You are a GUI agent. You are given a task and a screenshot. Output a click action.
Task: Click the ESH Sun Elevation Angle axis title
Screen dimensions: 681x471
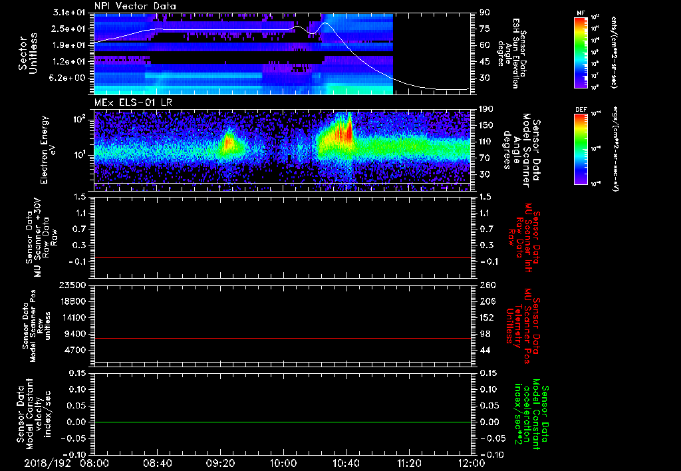click(x=511, y=53)
